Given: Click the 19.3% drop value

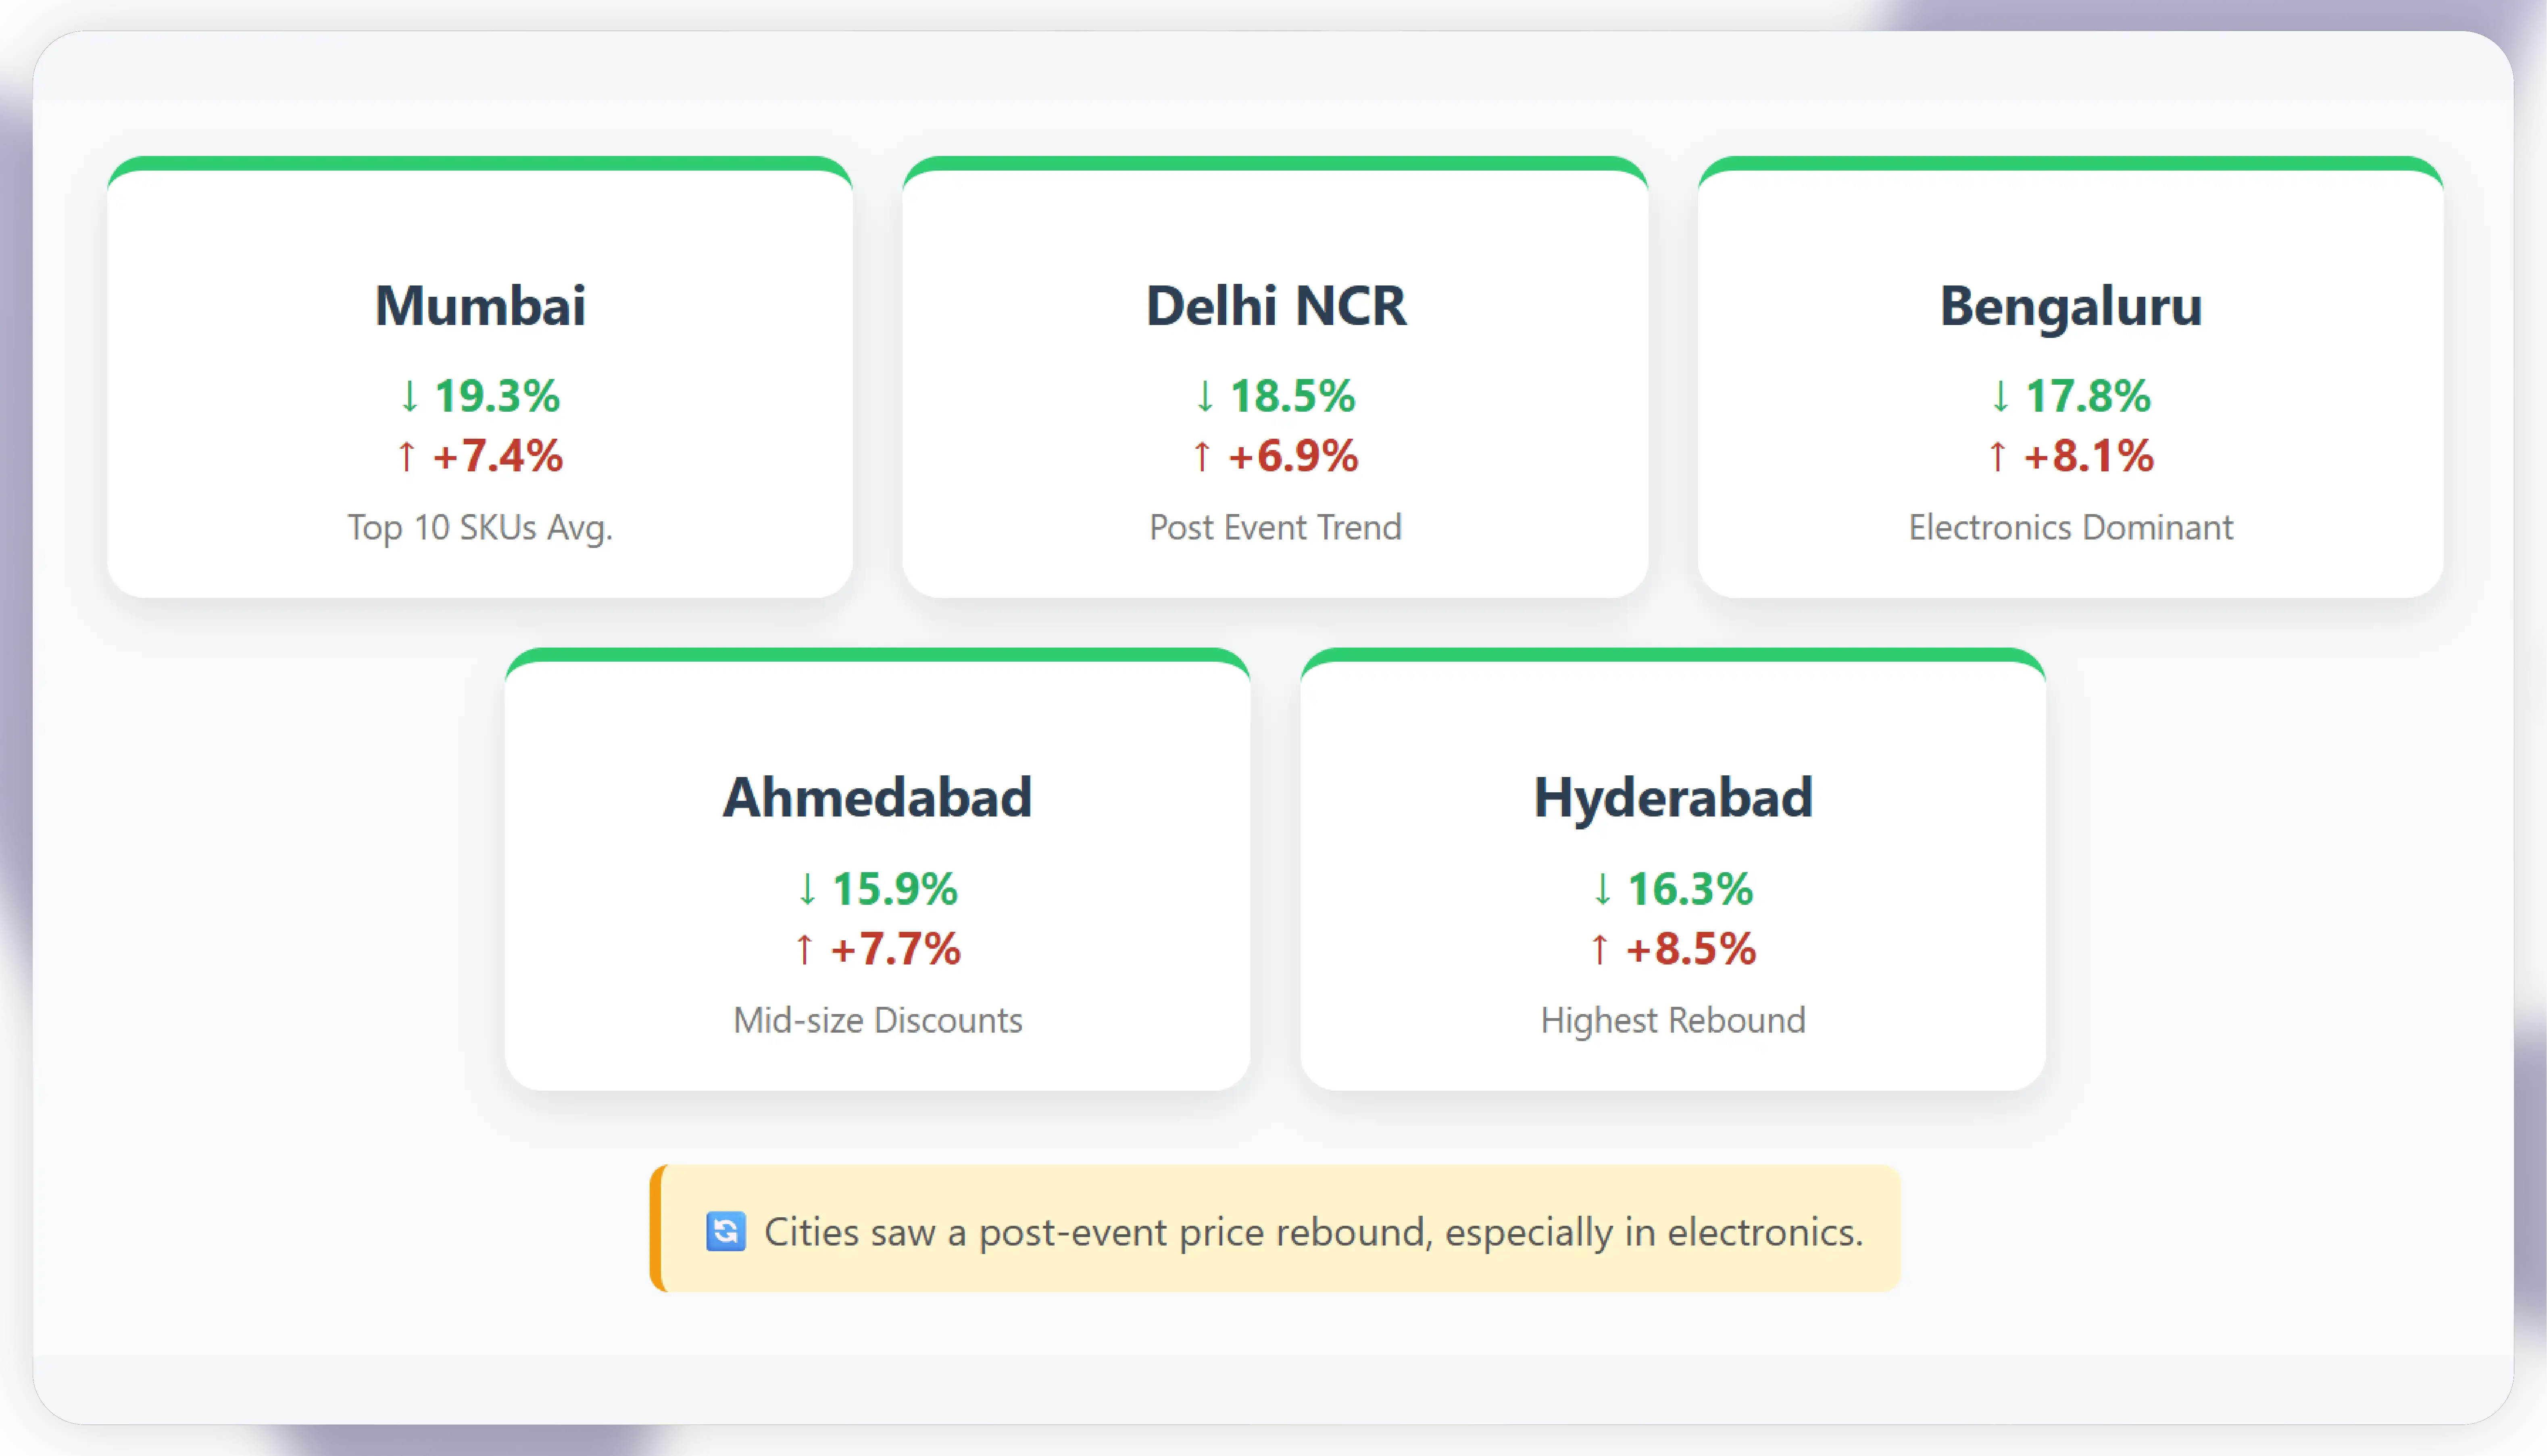Looking at the screenshot, I should [x=497, y=396].
